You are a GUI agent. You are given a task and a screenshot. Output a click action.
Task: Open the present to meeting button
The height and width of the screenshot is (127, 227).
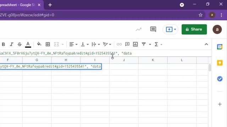click(x=169, y=29)
